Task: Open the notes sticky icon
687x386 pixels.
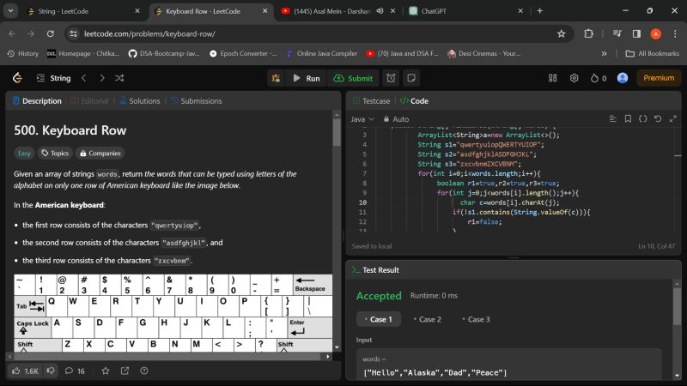Action: (412, 78)
